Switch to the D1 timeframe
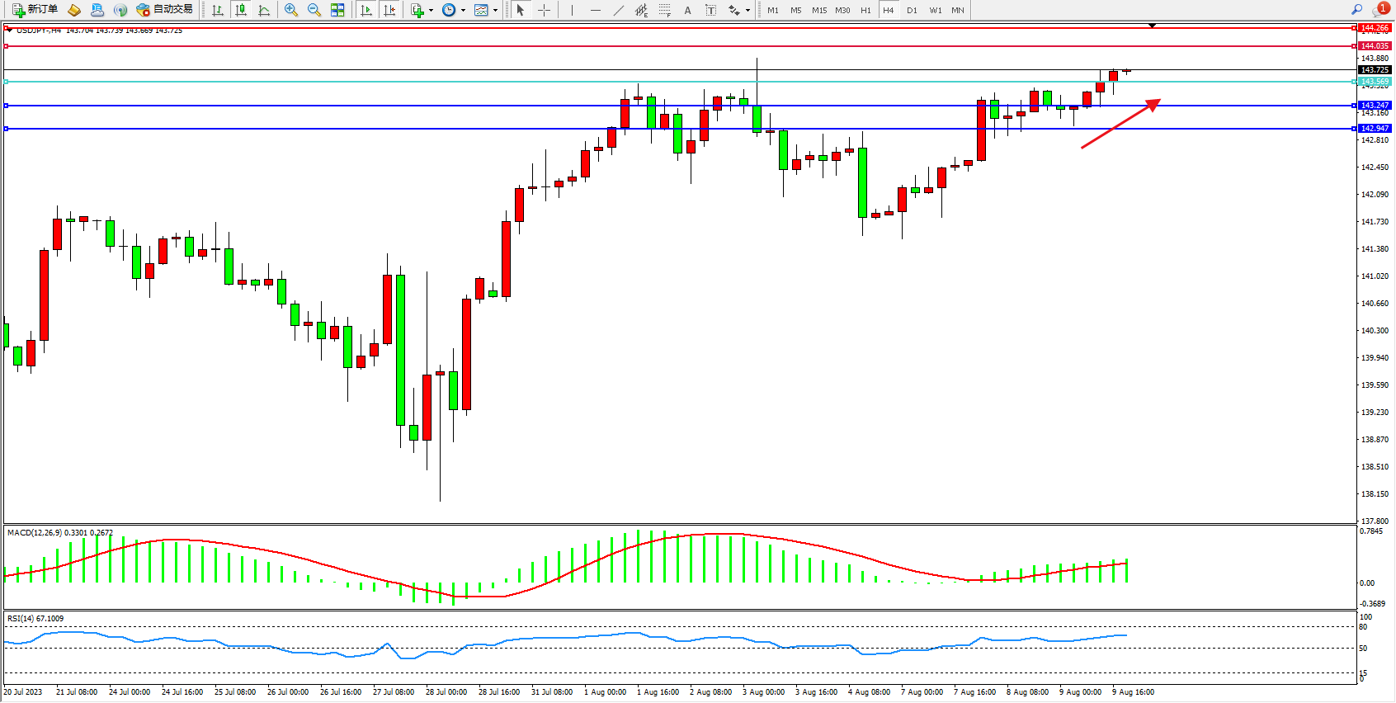This screenshot has height=703, width=1396. coord(912,10)
